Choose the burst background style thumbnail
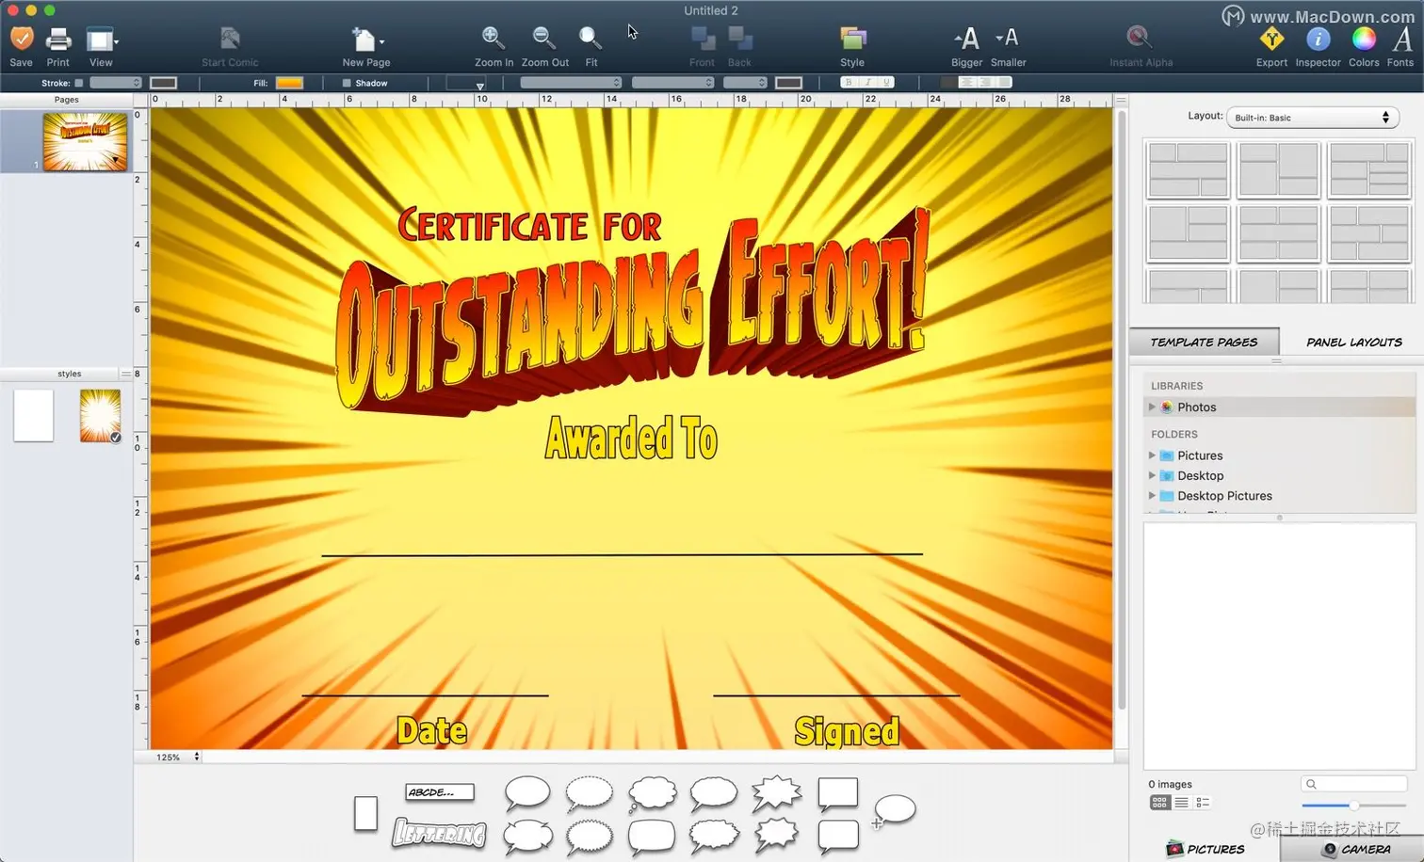Viewport: 1424px width, 862px height. coord(100,415)
